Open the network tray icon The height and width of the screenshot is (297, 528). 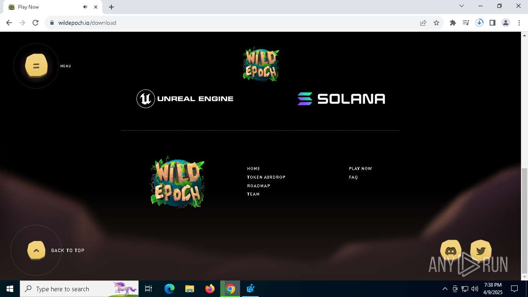pos(465,289)
